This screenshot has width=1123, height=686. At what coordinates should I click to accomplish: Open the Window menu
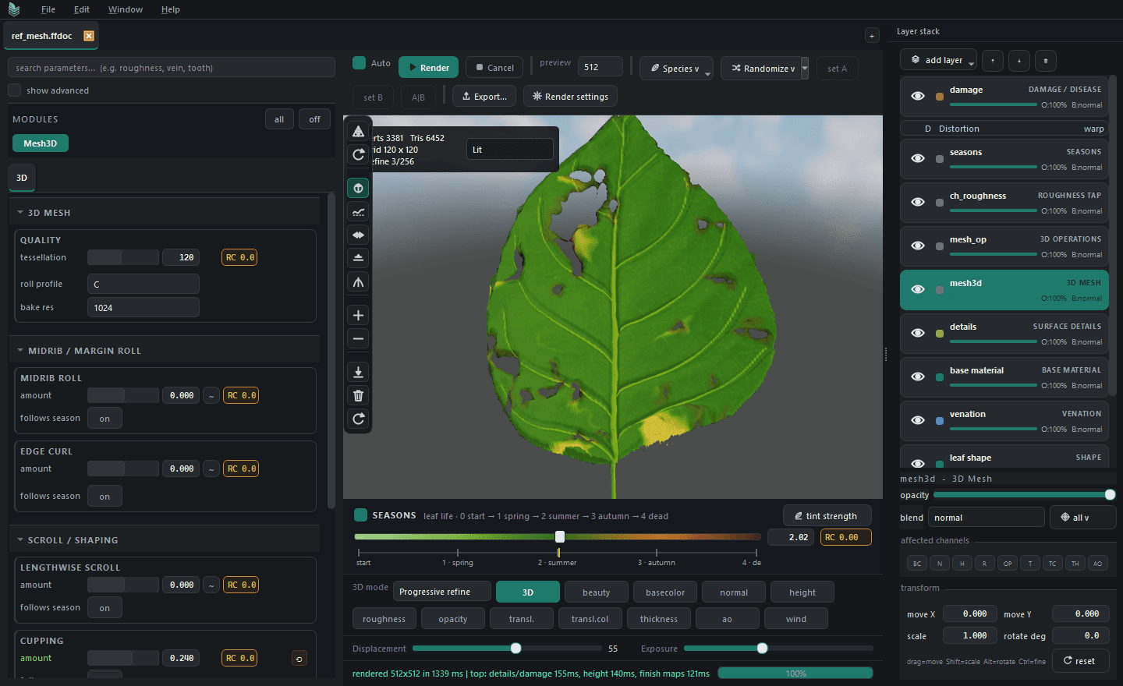(126, 9)
